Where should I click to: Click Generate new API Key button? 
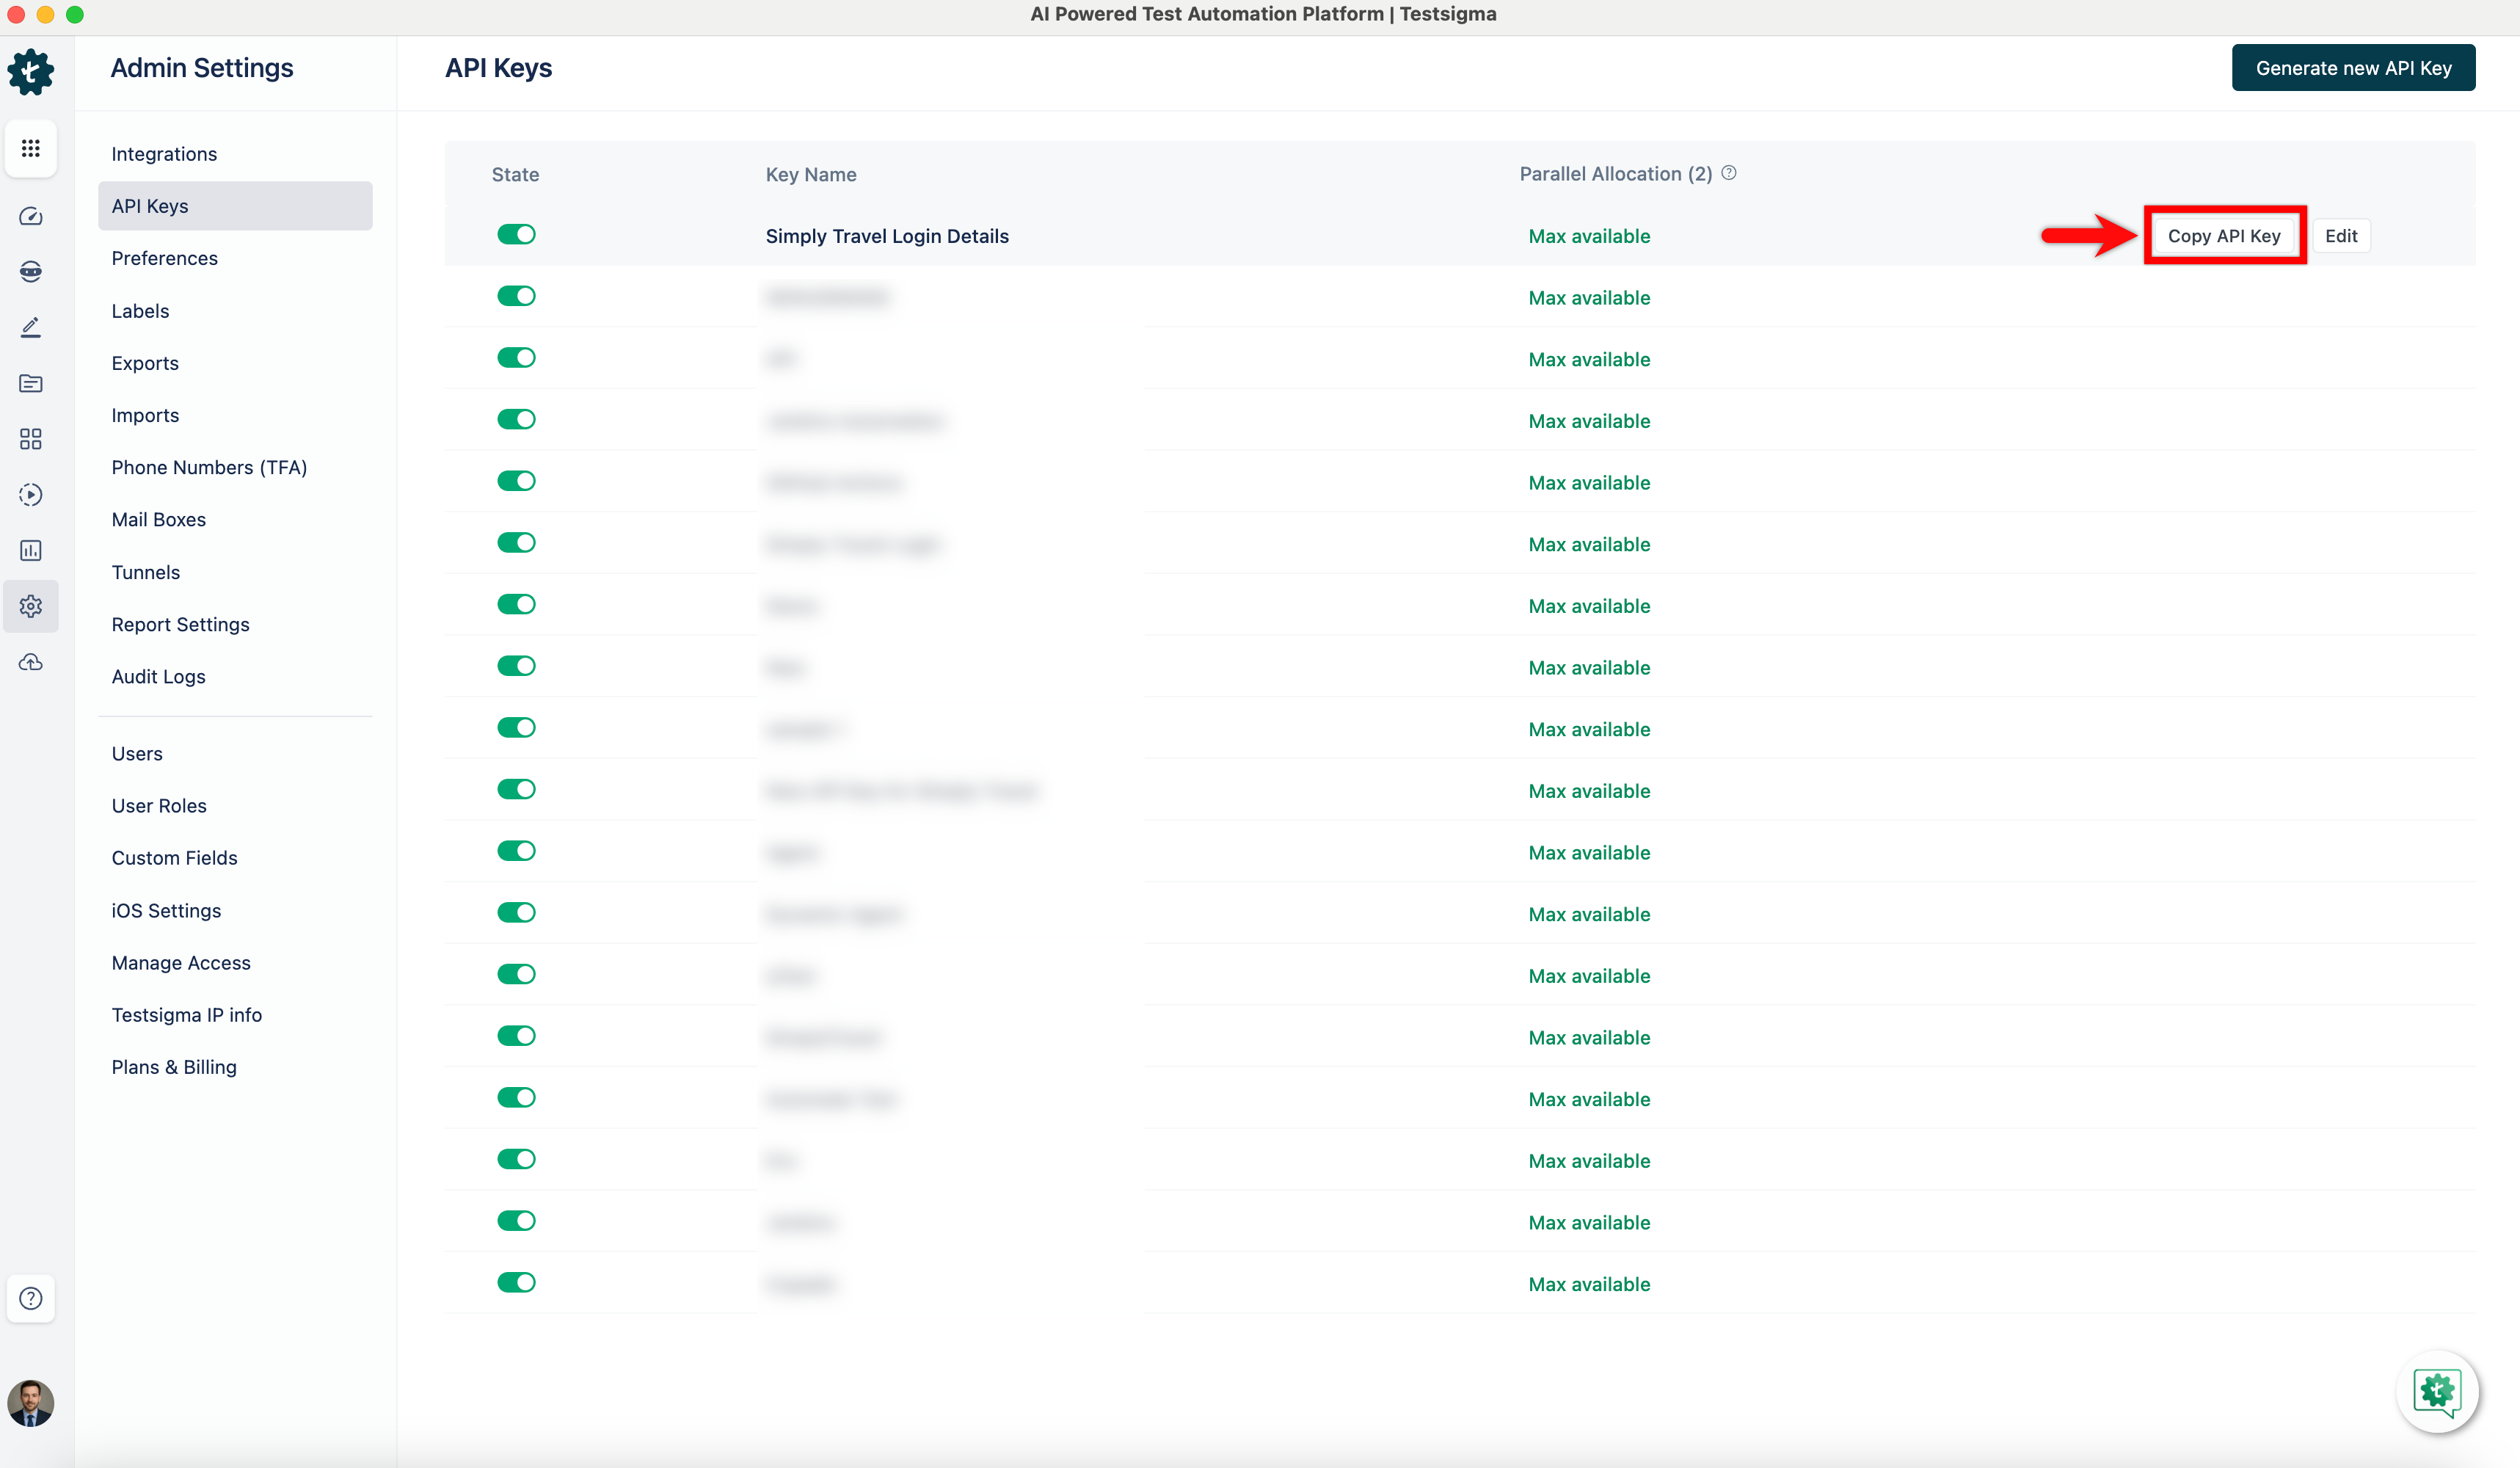pos(2353,68)
